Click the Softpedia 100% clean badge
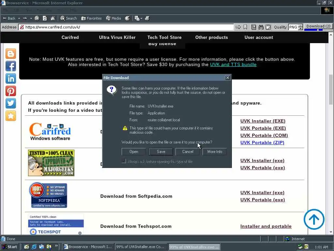Viewport: 334px width, 251px height. coord(49,195)
